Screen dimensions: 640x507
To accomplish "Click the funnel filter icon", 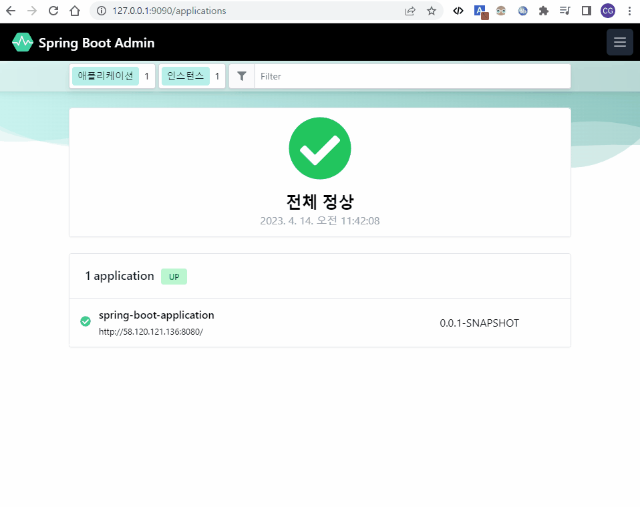I will pos(242,76).
